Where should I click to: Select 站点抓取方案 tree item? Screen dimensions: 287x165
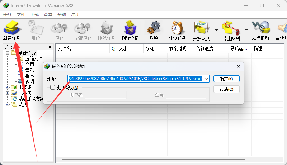click(x=31, y=99)
